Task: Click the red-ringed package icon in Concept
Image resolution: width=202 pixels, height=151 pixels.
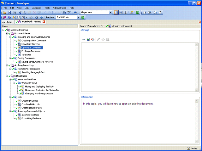Action: [x=93, y=39]
